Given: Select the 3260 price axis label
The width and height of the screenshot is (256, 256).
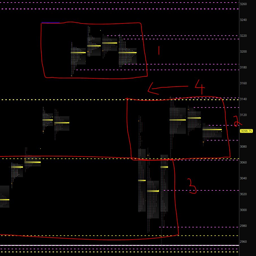Looking at the screenshot, I should [243, 4].
